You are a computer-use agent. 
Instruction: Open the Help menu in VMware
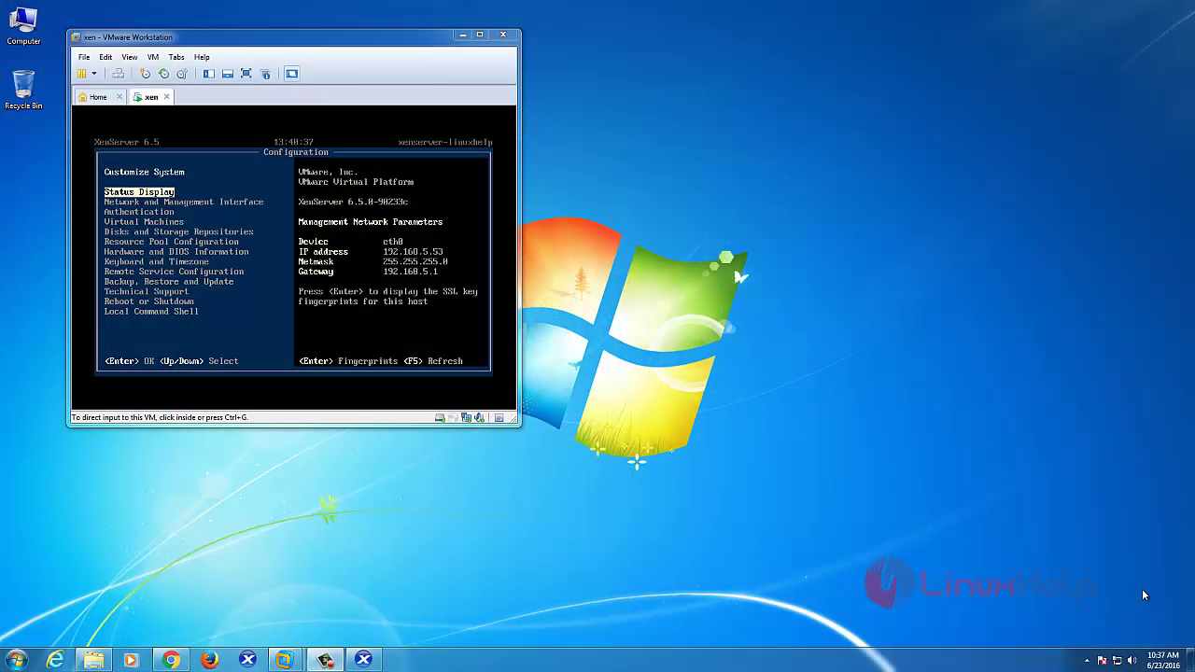(202, 57)
